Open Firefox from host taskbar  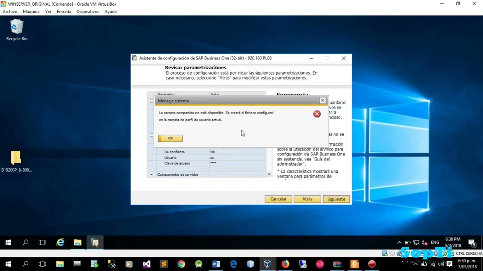[285, 264]
